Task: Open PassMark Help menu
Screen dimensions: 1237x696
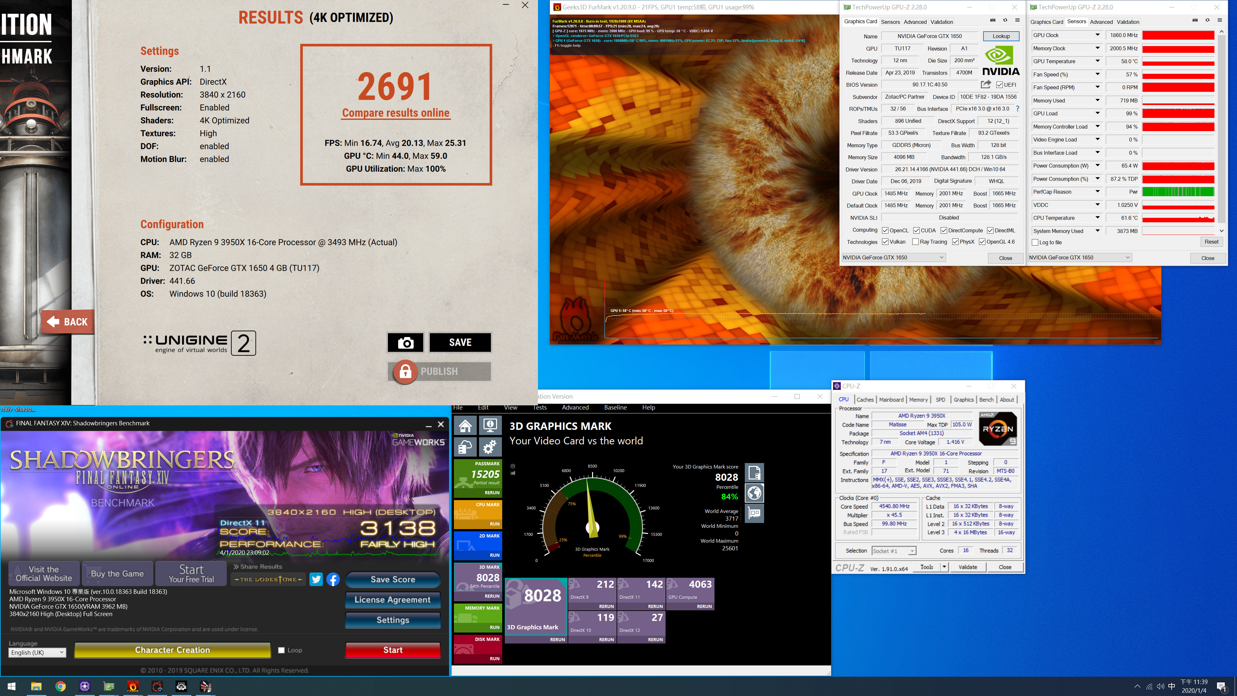Action: coord(648,407)
